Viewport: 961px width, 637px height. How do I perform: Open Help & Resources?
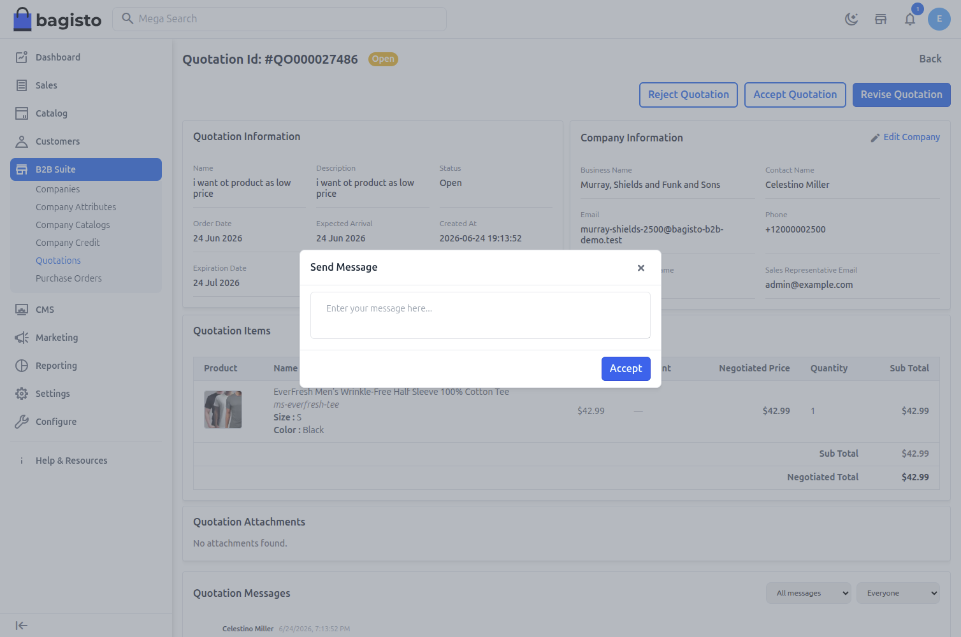(x=86, y=461)
